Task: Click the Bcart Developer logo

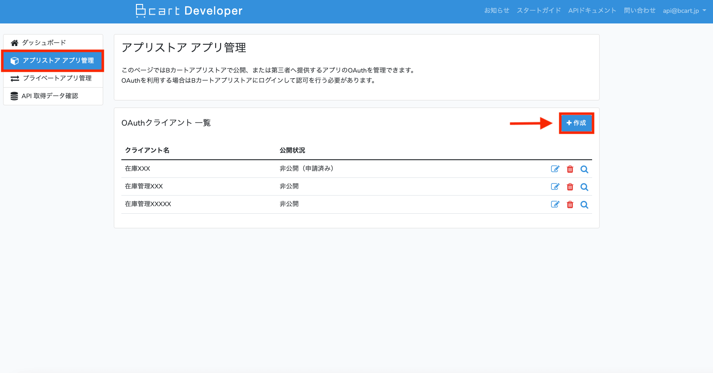Action: [x=189, y=11]
